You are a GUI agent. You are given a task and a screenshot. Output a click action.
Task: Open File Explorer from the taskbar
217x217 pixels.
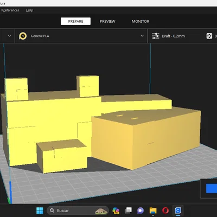point(153,210)
